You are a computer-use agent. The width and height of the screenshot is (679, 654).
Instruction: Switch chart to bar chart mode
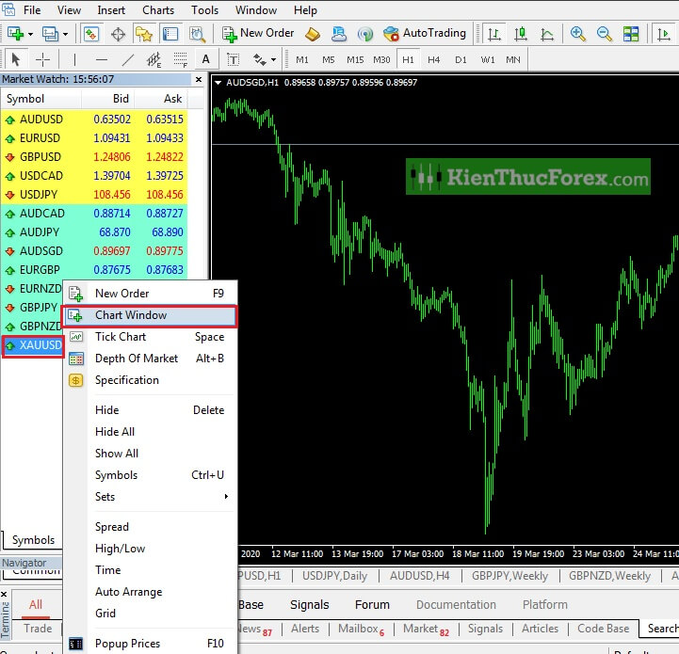[494, 33]
